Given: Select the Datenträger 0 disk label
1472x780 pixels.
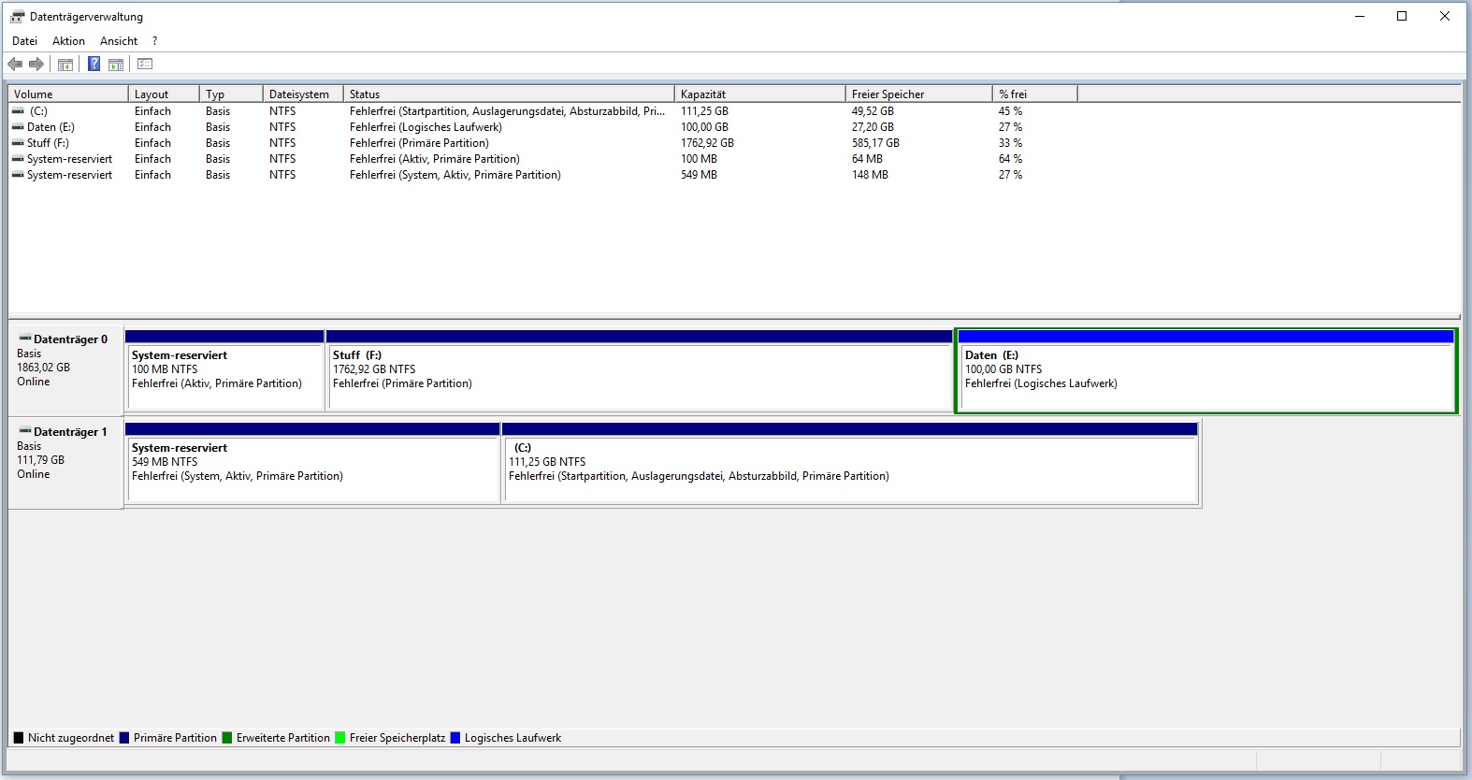Looking at the screenshot, I should [70, 339].
